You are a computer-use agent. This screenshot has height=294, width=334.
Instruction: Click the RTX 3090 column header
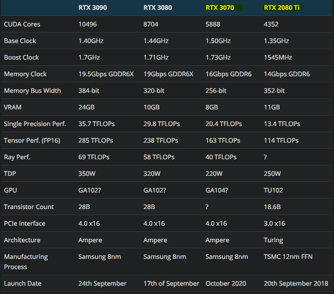click(93, 8)
